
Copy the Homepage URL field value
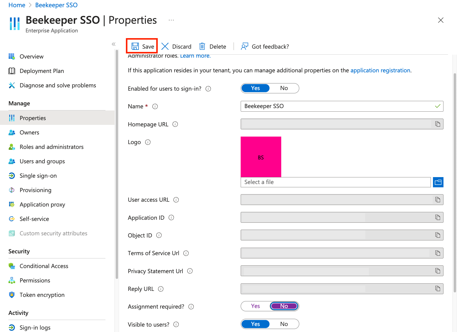(438, 124)
